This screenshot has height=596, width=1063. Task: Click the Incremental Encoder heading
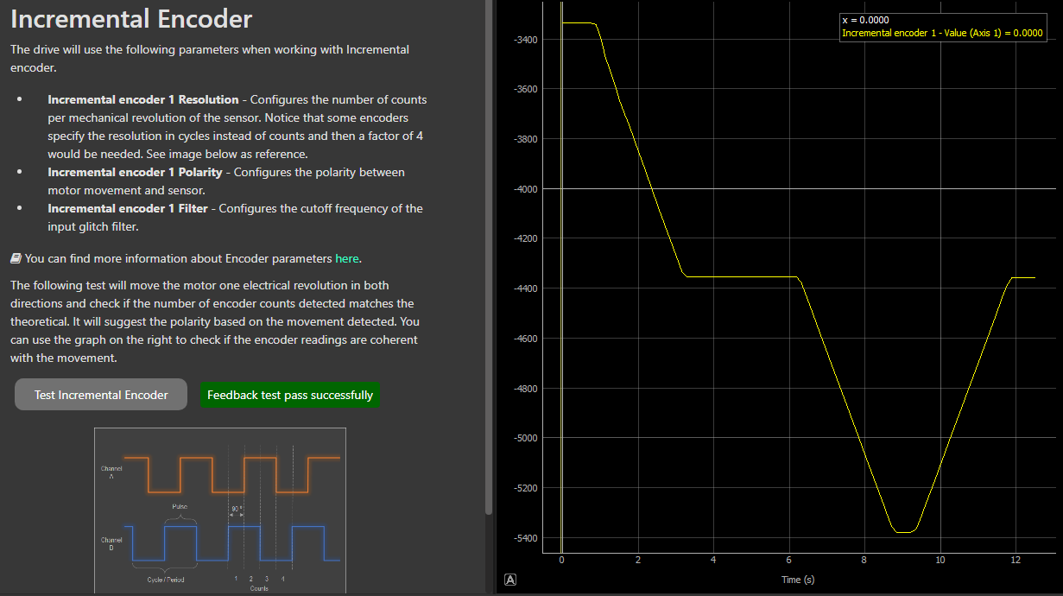[x=131, y=19]
